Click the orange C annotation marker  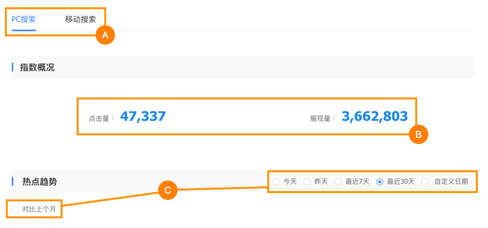pyautogui.click(x=167, y=190)
